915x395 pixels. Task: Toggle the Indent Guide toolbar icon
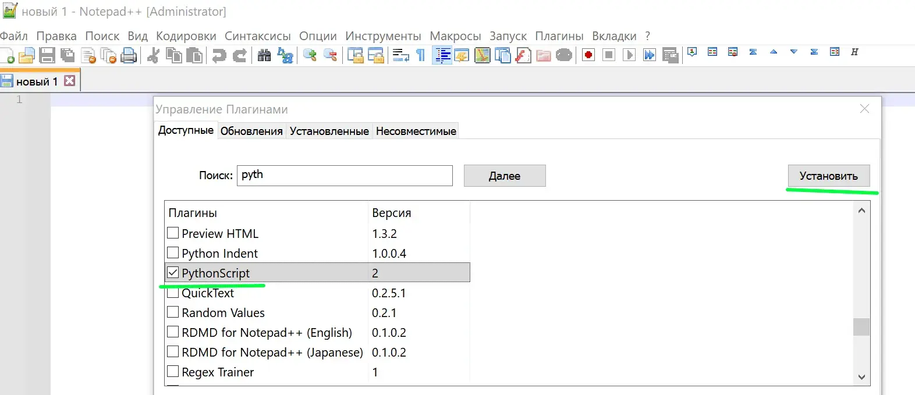pos(442,55)
